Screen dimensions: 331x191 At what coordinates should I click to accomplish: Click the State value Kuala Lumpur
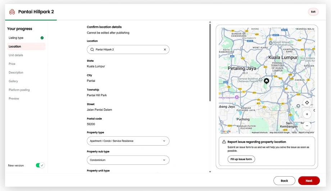[x=96, y=66]
